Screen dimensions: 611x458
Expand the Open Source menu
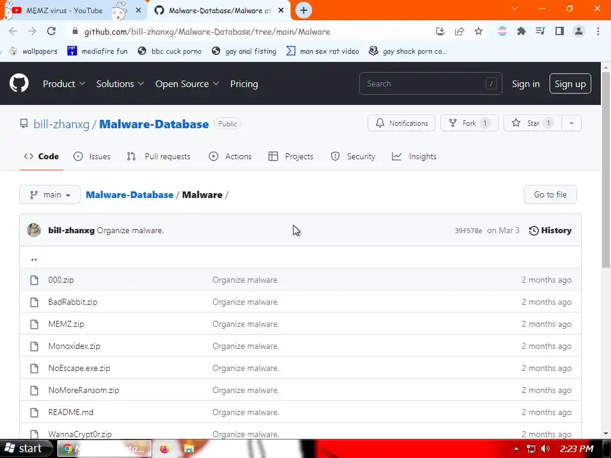tap(187, 83)
